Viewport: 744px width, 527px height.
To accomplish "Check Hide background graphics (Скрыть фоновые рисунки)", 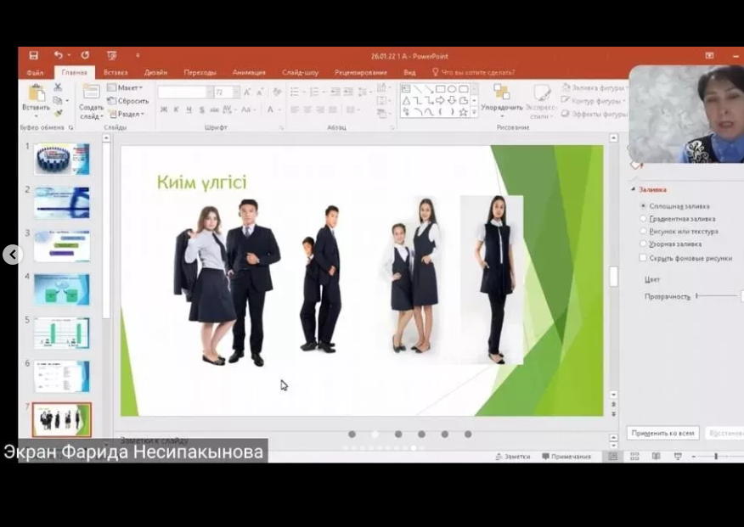I will pyautogui.click(x=643, y=258).
